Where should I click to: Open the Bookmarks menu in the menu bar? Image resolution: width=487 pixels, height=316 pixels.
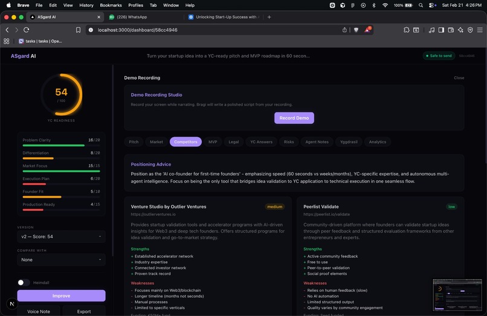click(x=111, y=5)
